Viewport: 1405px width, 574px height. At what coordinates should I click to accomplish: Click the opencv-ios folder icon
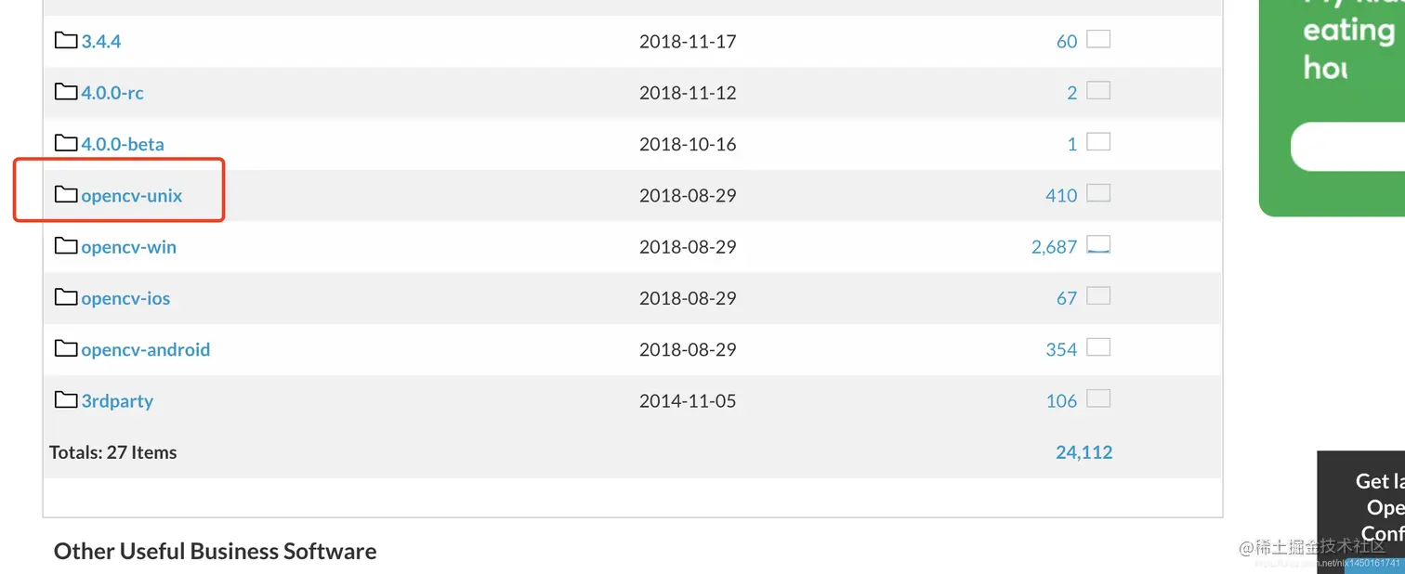coord(65,297)
